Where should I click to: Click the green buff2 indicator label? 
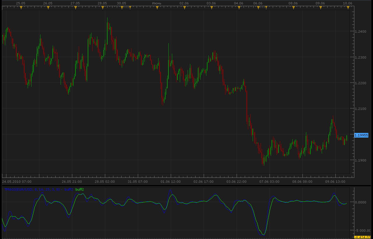pyautogui.click(x=80, y=189)
